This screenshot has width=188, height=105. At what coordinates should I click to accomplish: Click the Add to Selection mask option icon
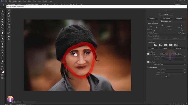pyautogui.click(x=161, y=45)
